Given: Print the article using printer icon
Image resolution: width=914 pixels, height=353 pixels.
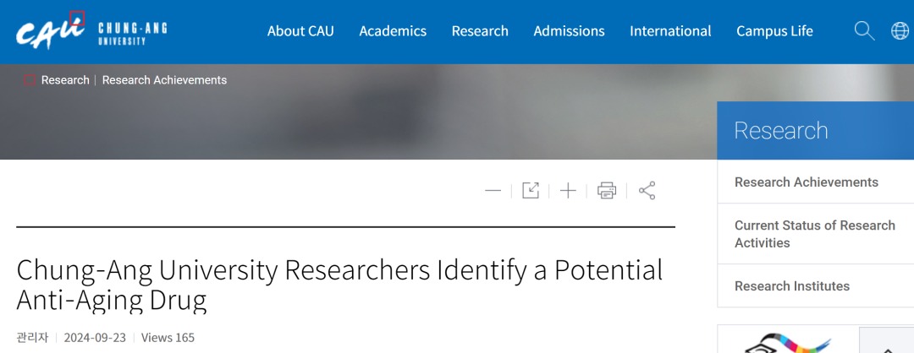Looking at the screenshot, I should [607, 191].
